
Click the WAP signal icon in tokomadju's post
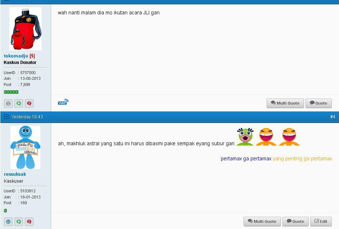pyautogui.click(x=63, y=102)
